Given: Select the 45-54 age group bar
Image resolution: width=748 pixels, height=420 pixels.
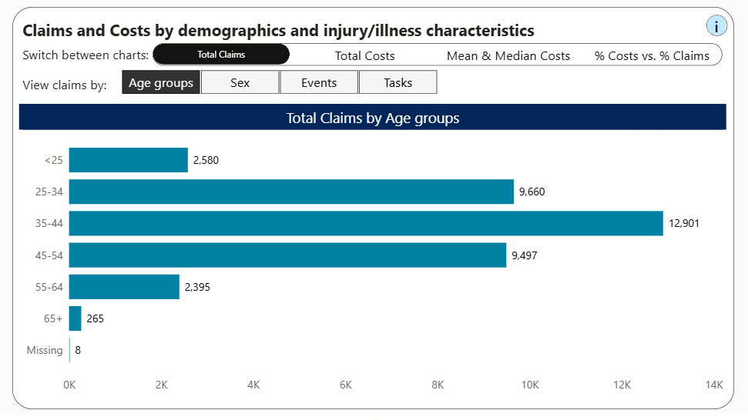Looking at the screenshot, I should pos(287,255).
